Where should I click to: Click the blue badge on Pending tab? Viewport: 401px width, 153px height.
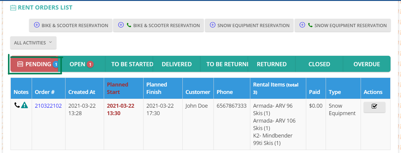point(55,64)
